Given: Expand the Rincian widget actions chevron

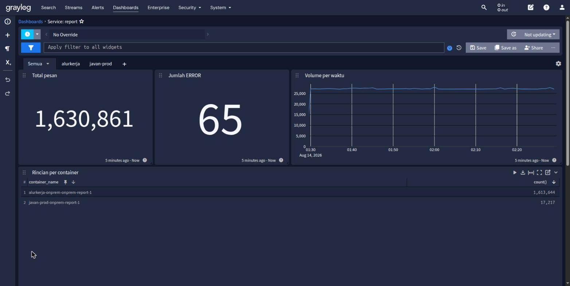Looking at the screenshot, I should point(556,172).
